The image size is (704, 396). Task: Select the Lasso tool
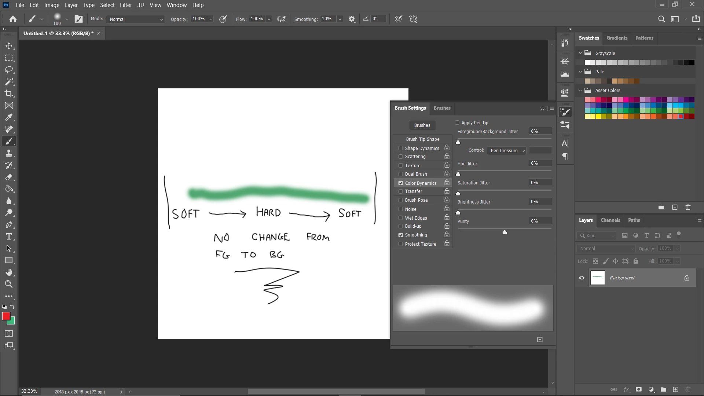(x=9, y=70)
